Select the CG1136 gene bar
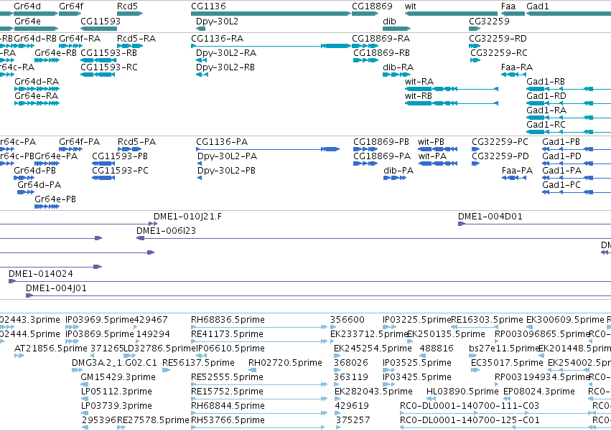This screenshot has height=431, width=611. click(271, 14)
